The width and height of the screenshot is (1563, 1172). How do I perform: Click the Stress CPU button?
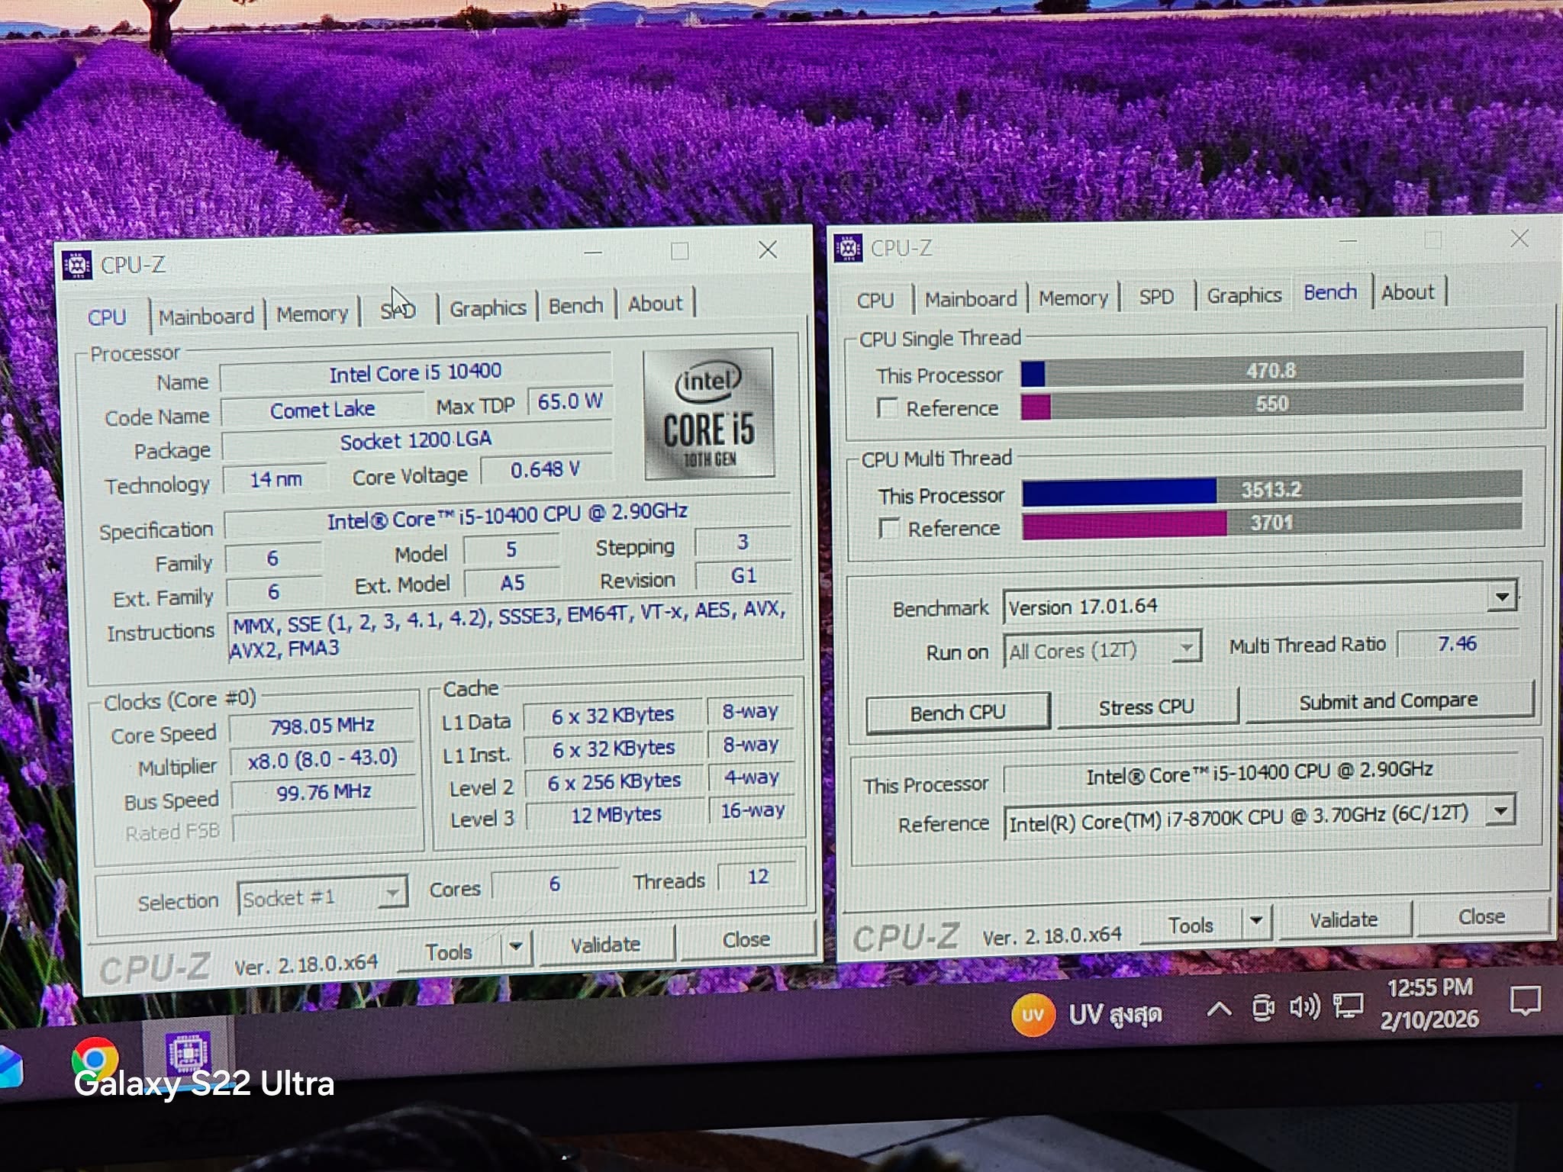pyautogui.click(x=1146, y=707)
